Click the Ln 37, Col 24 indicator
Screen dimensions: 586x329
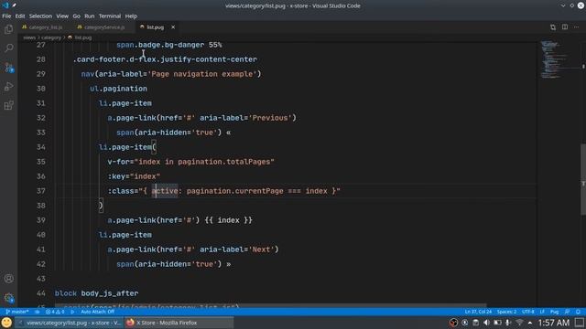[478, 312]
